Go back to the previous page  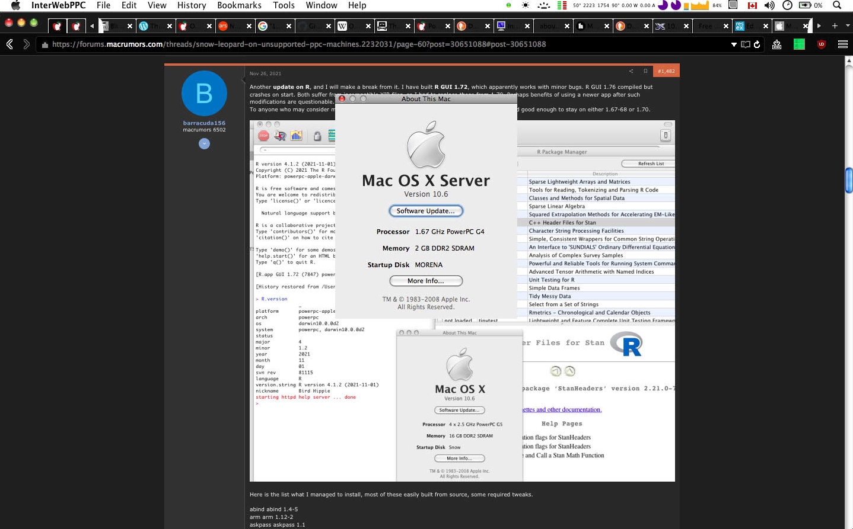pyautogui.click(x=9, y=44)
